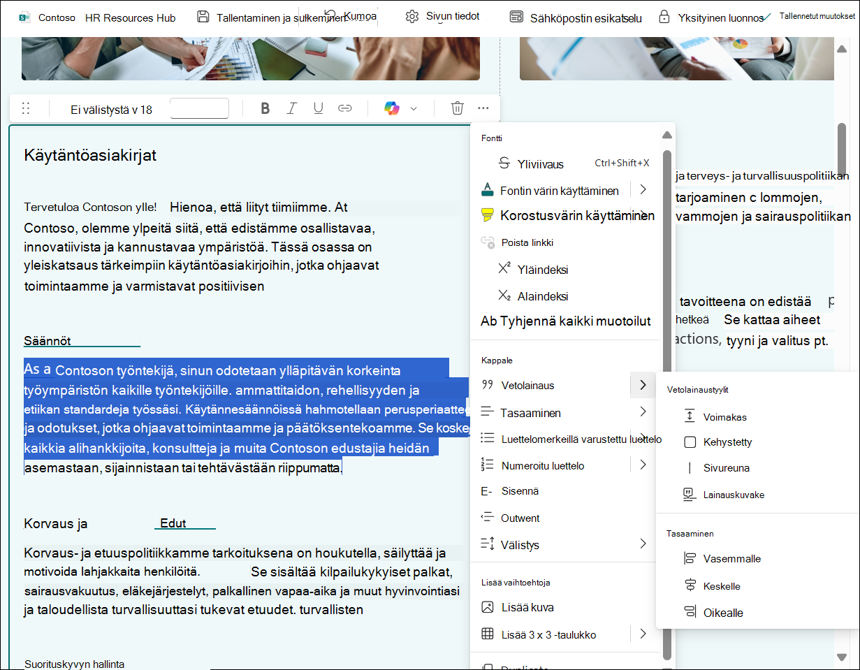Screen dimensions: 860x670
Task: Click the Bold formatting icon
Action: pos(265,108)
